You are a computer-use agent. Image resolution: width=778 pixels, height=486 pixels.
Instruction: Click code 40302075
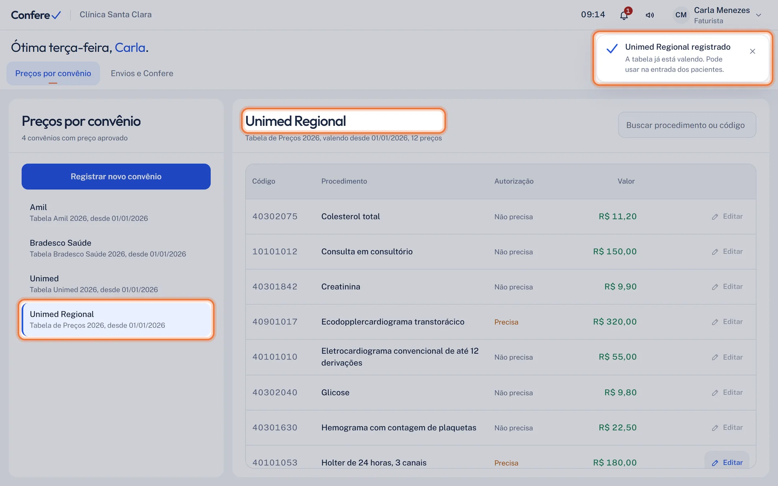click(275, 216)
